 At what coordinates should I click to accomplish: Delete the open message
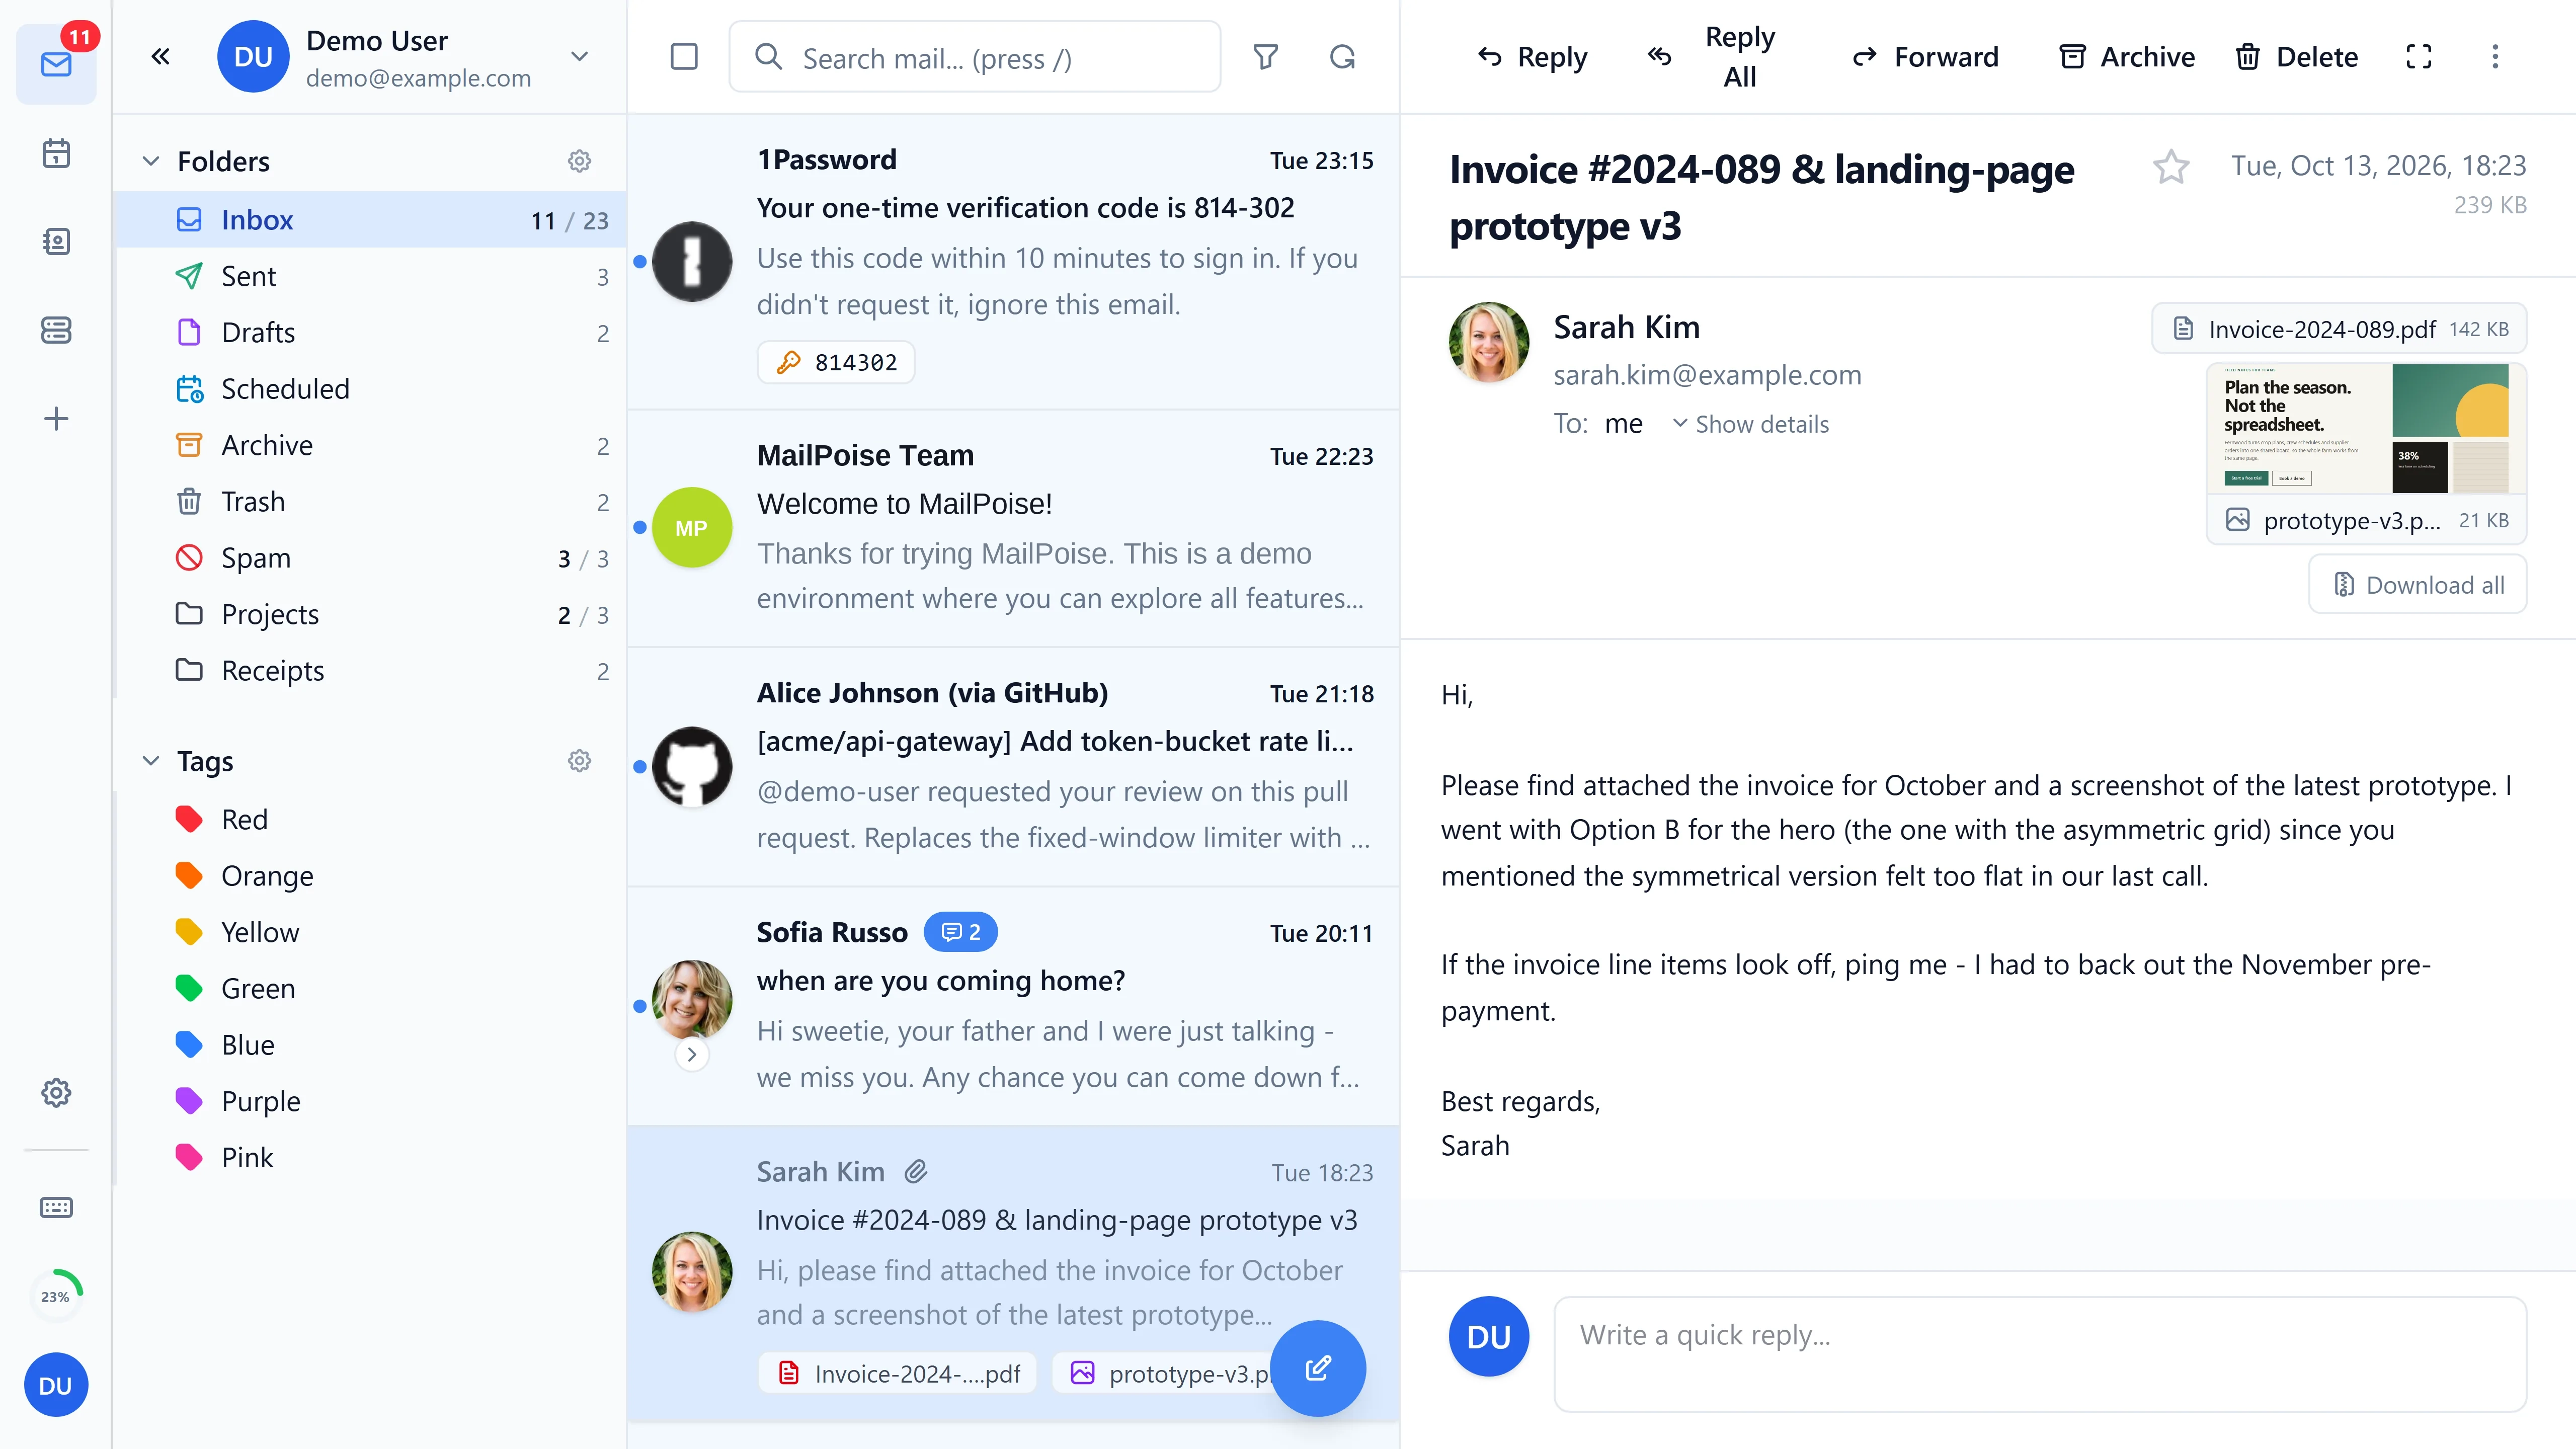point(2297,57)
